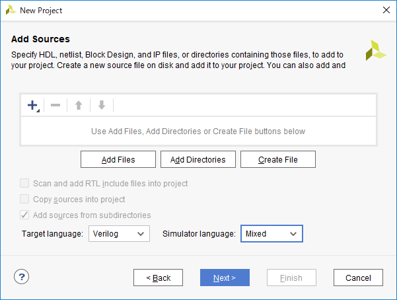The width and height of the screenshot is (397, 300).
Task: Open the Simulator language Mixed dropdown
Action: pos(271,234)
